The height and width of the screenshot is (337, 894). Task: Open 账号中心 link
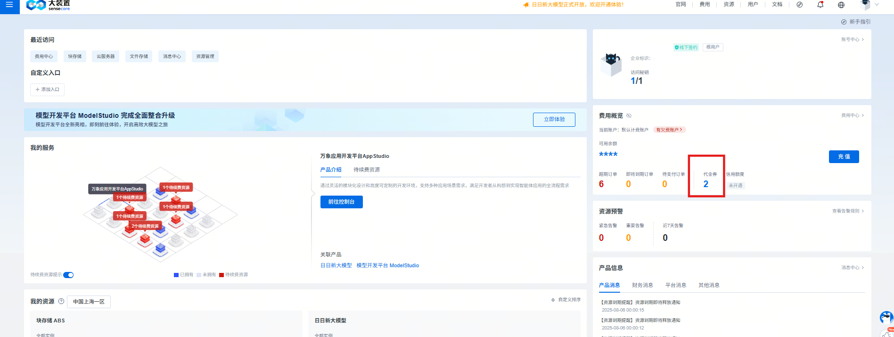pyautogui.click(x=853, y=40)
